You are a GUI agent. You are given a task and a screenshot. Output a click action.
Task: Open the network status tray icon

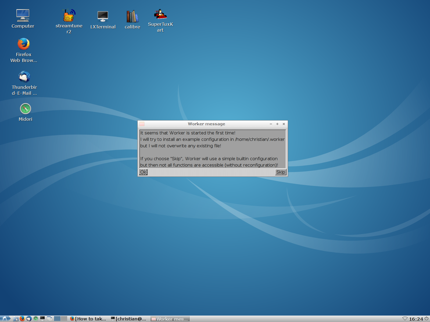405,319
